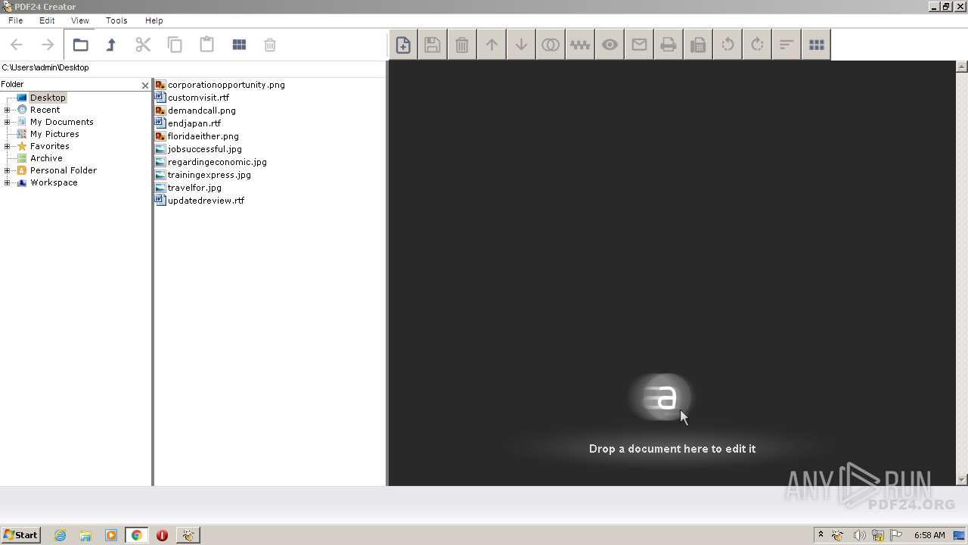Select Archive in the folder tree
968x545 pixels.
point(46,158)
